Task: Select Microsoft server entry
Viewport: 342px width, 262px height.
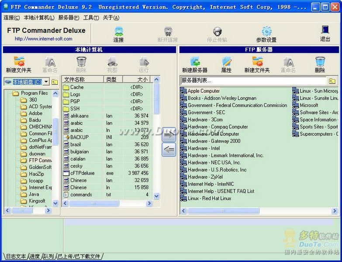Action: click(305, 105)
